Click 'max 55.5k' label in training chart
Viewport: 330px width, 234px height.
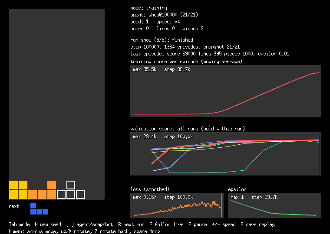[145, 69]
